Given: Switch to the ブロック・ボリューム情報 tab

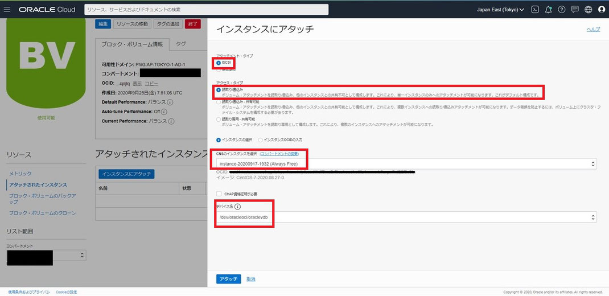Looking at the screenshot, I should [x=133, y=44].
